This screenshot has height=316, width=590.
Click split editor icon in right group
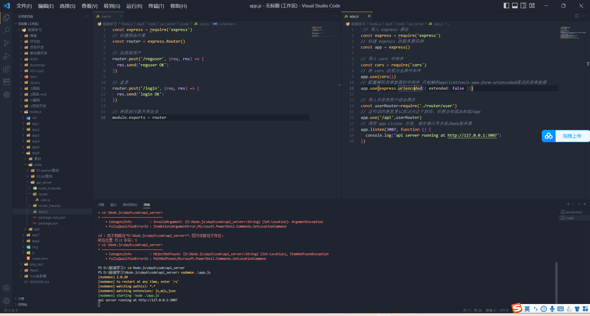[x=577, y=16]
